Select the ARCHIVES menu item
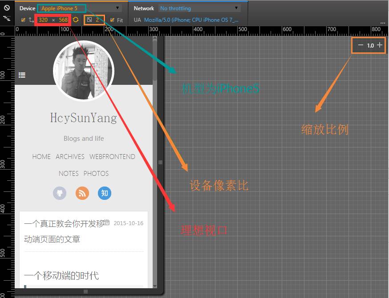The height and width of the screenshot is (298, 389). (69, 157)
